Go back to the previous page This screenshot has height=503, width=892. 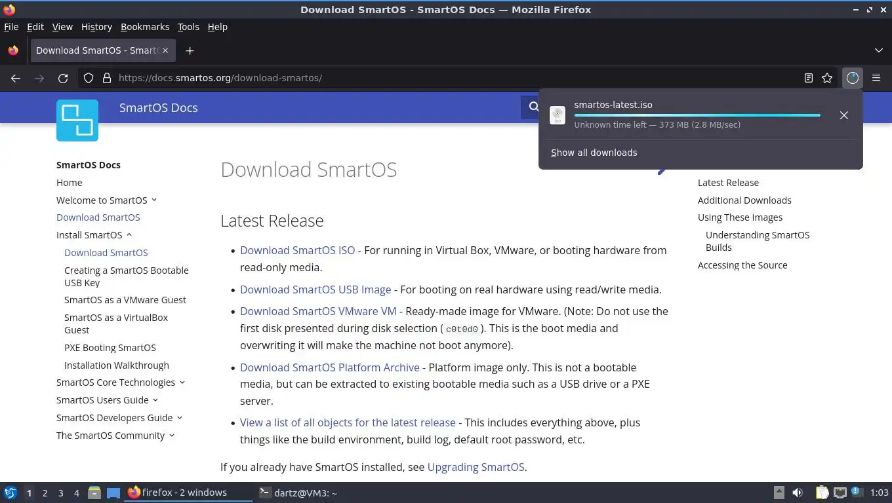[16, 78]
